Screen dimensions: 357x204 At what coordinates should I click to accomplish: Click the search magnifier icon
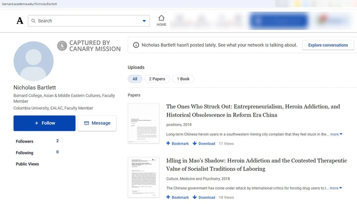33,21
